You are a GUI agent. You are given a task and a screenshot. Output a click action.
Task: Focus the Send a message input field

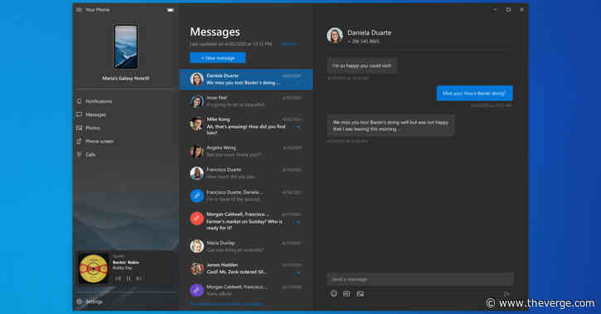[420, 279]
